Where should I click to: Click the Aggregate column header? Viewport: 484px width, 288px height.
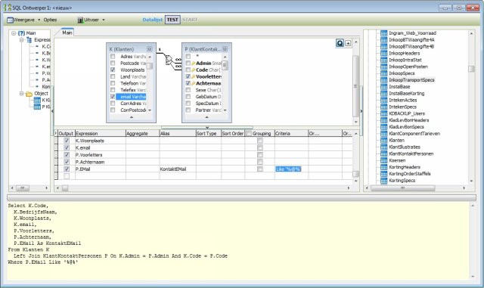pyautogui.click(x=142, y=133)
